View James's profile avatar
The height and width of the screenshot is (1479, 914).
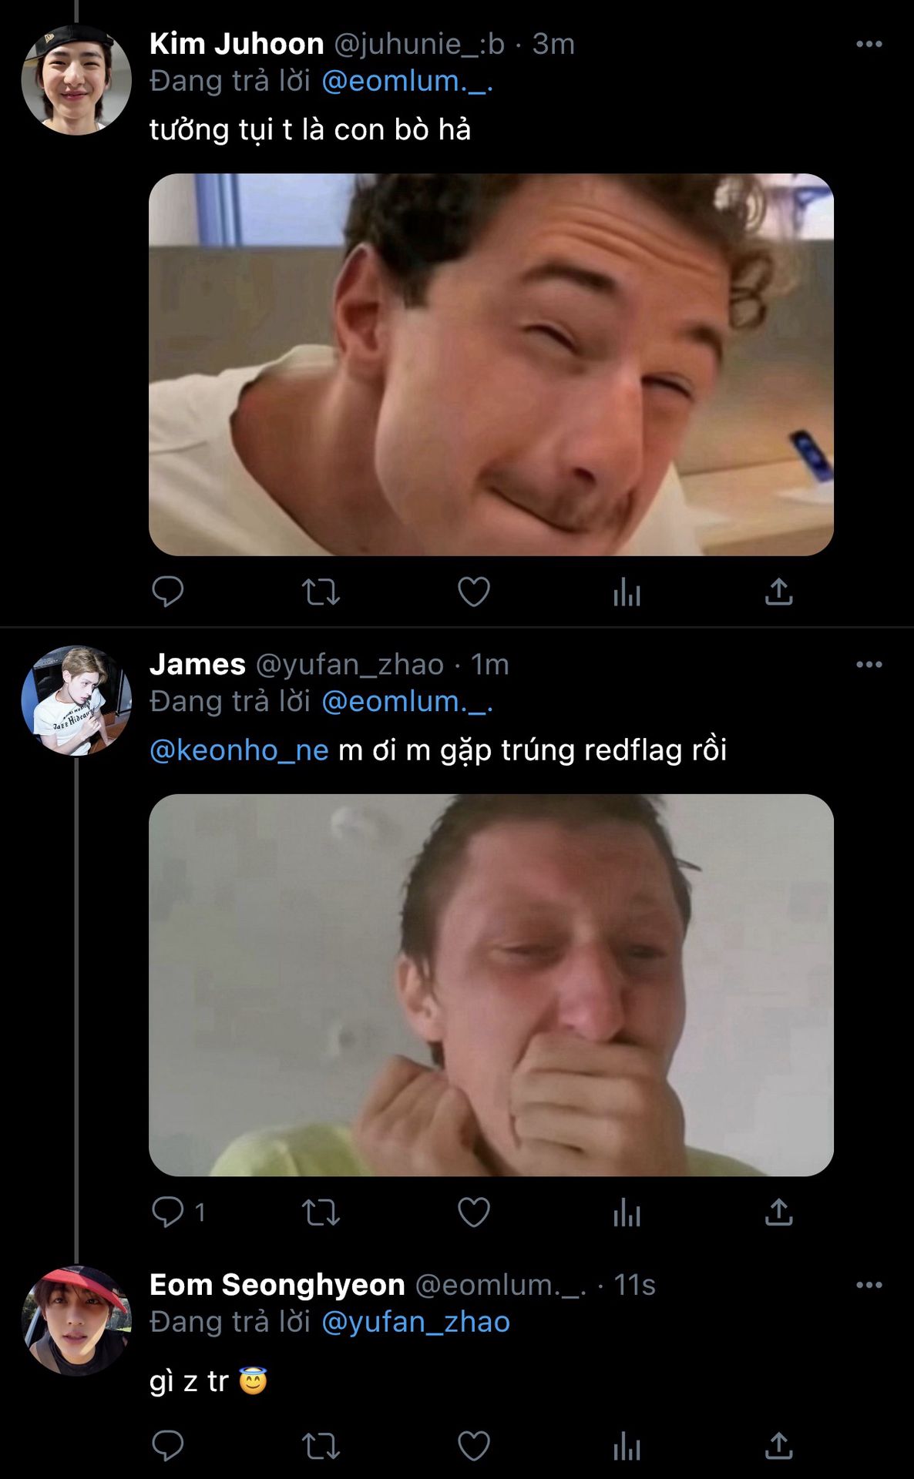coord(76,700)
